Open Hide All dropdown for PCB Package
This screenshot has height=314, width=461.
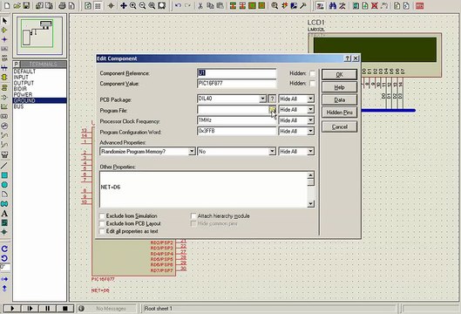(310, 99)
